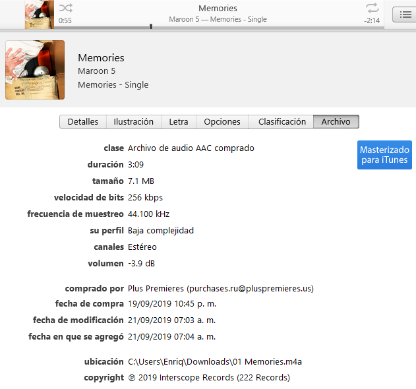
Task: Click modification date 21/09/2019 07:03 a. m.
Action: point(171,320)
